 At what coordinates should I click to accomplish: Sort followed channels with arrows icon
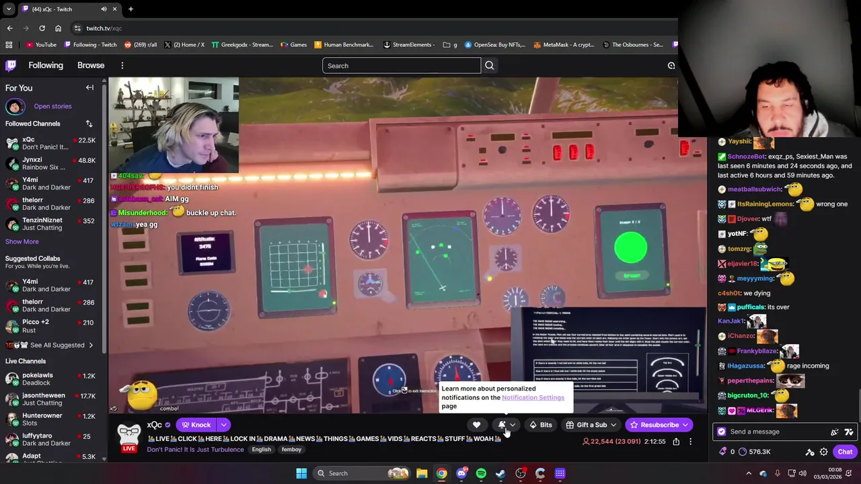89,124
